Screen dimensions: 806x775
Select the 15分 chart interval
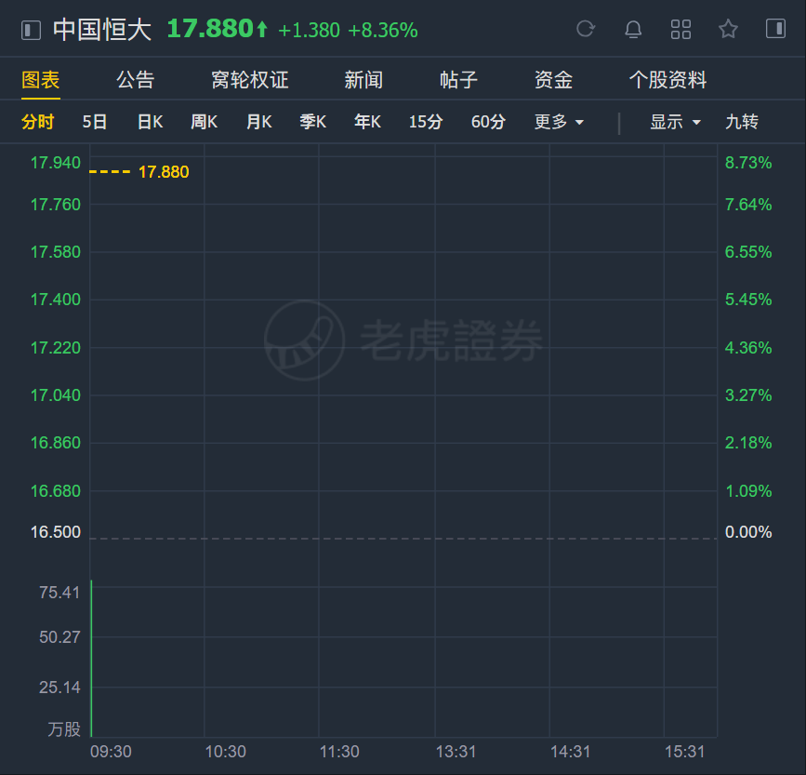(x=426, y=122)
